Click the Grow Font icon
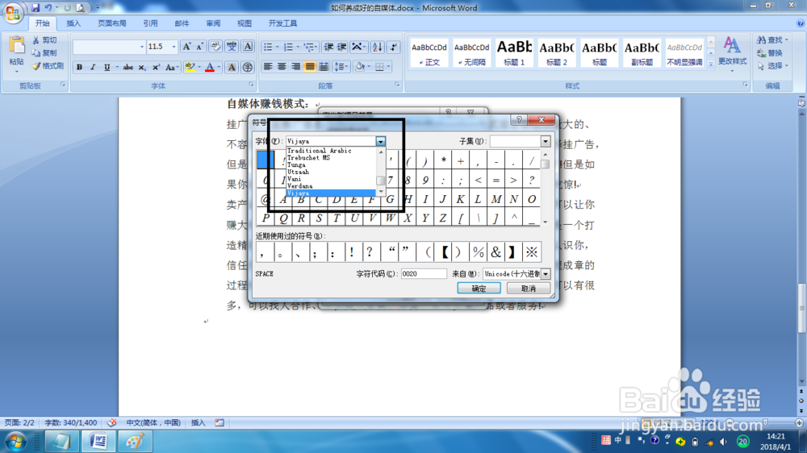The height and width of the screenshot is (453, 807). click(x=187, y=47)
